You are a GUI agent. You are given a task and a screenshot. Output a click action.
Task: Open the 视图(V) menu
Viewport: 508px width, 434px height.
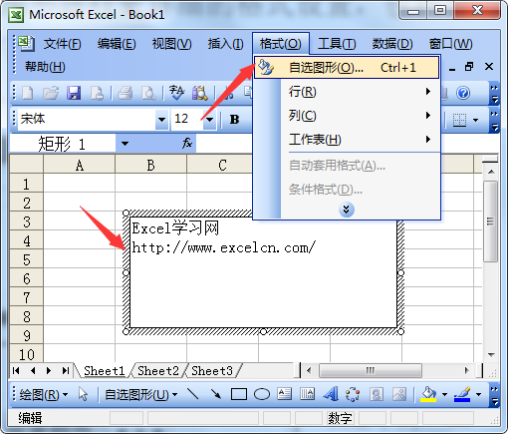pos(171,44)
